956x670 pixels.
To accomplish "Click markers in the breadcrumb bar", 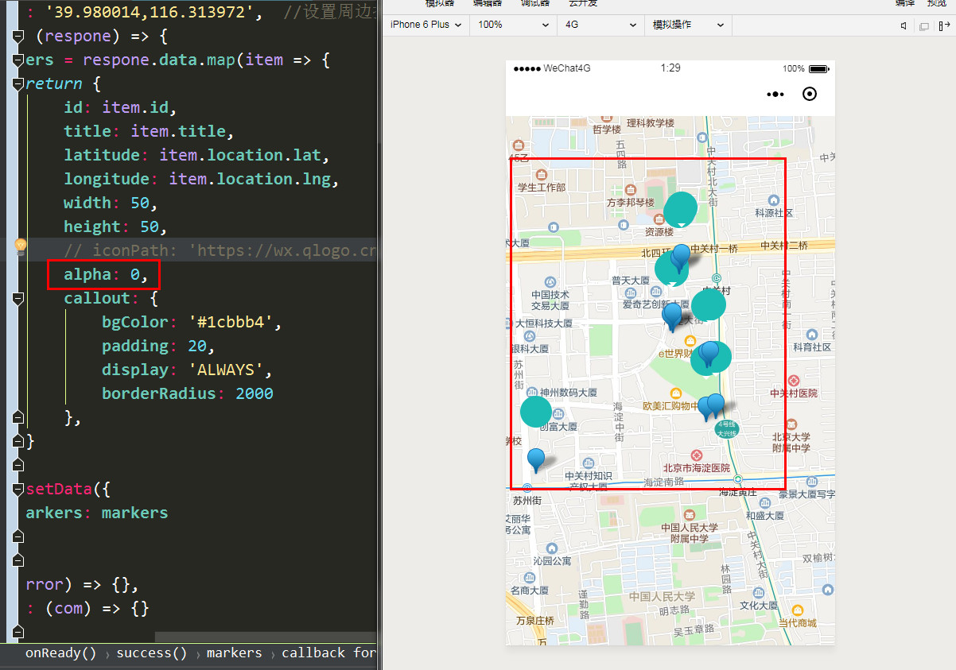I will pyautogui.click(x=234, y=653).
